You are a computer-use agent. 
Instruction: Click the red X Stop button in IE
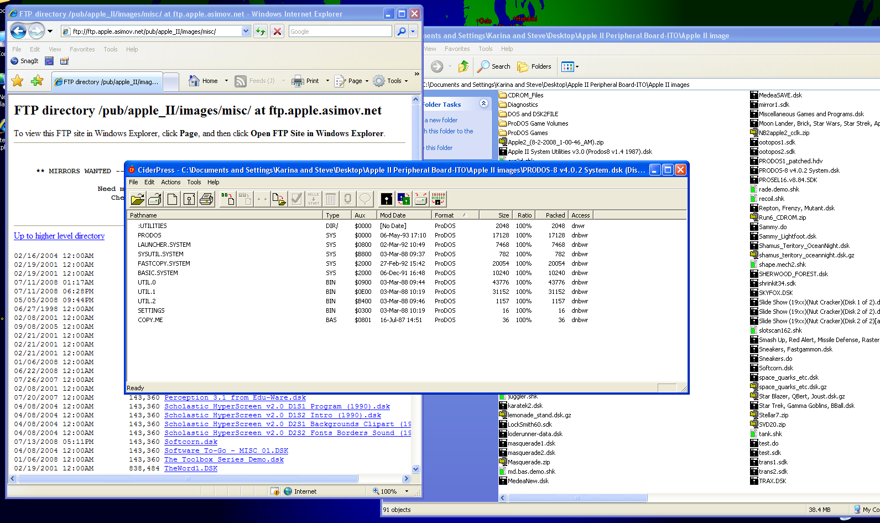tap(278, 32)
